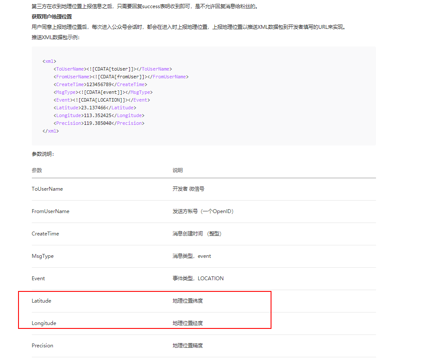This screenshot has width=447, height=359.
Task: Click the 获取用户地理位置 heading
Action: click(x=52, y=17)
